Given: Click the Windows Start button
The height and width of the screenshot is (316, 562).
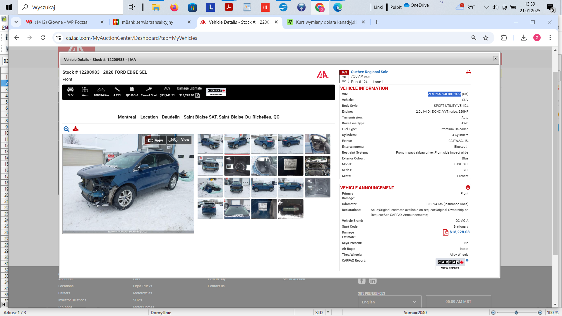Looking at the screenshot, I should pos(9,7).
